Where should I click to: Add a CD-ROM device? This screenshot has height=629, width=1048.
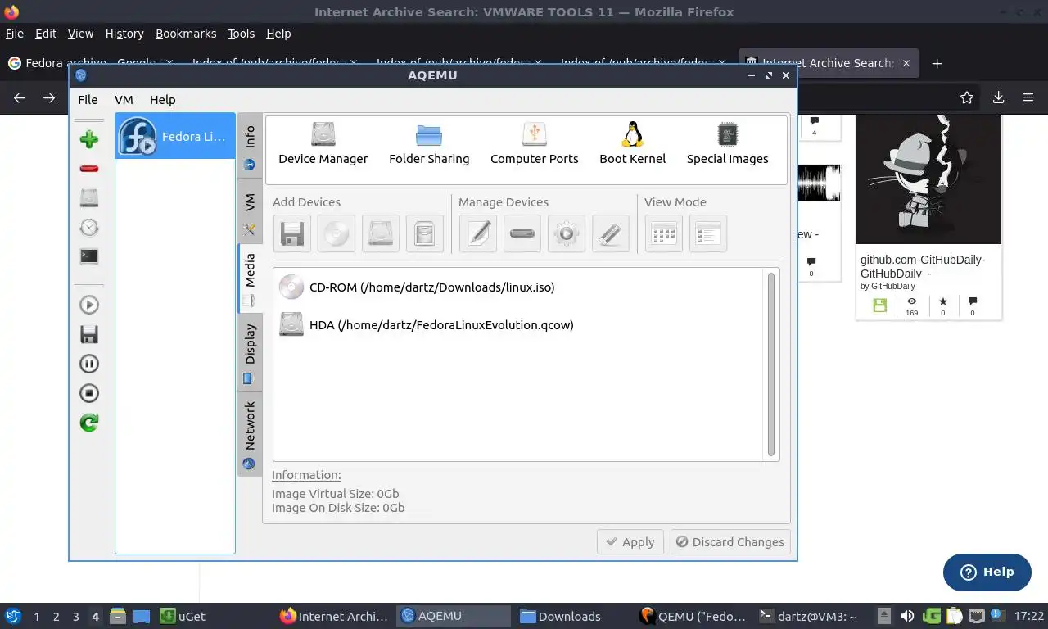point(337,234)
